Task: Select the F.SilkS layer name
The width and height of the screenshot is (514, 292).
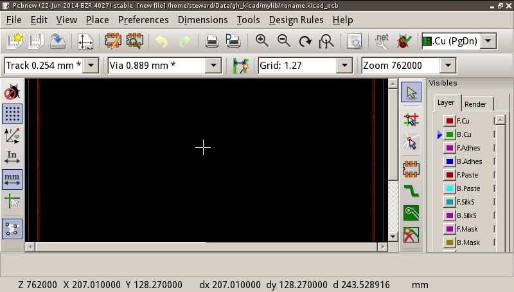Action: click(465, 202)
